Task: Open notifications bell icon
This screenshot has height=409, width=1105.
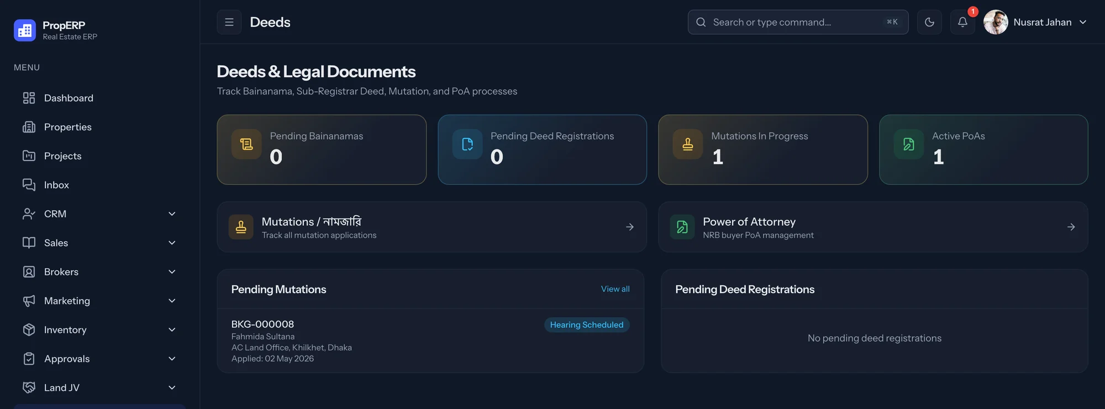Action: click(x=962, y=22)
